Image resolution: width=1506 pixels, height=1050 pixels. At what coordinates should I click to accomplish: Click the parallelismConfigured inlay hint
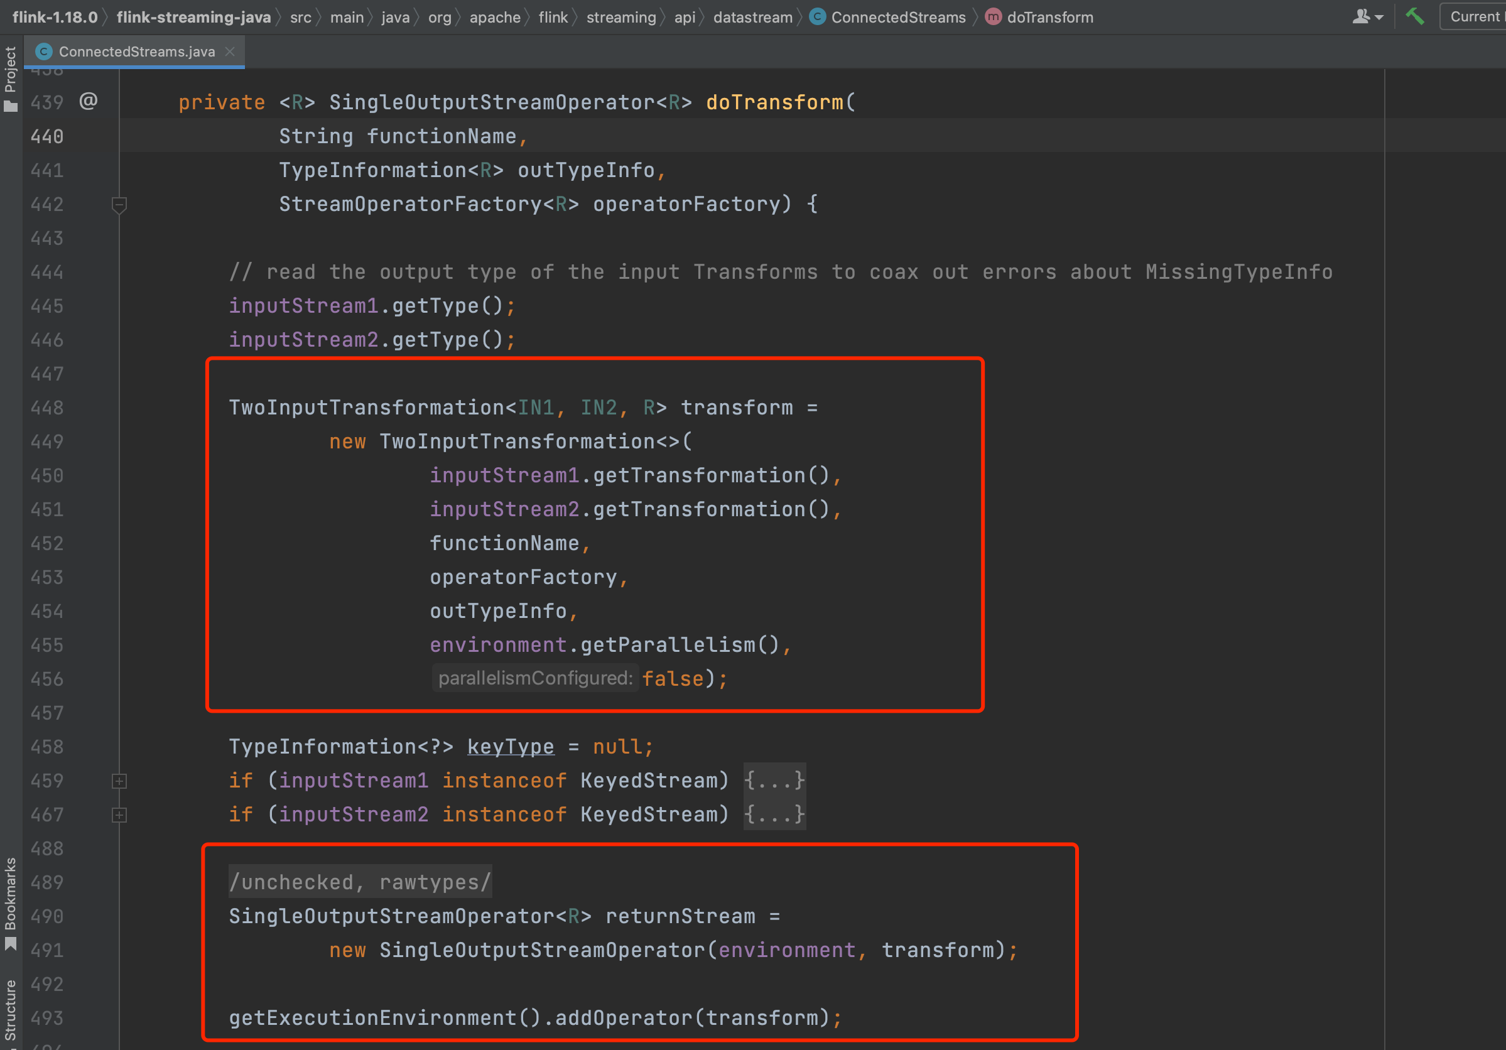[x=535, y=678]
